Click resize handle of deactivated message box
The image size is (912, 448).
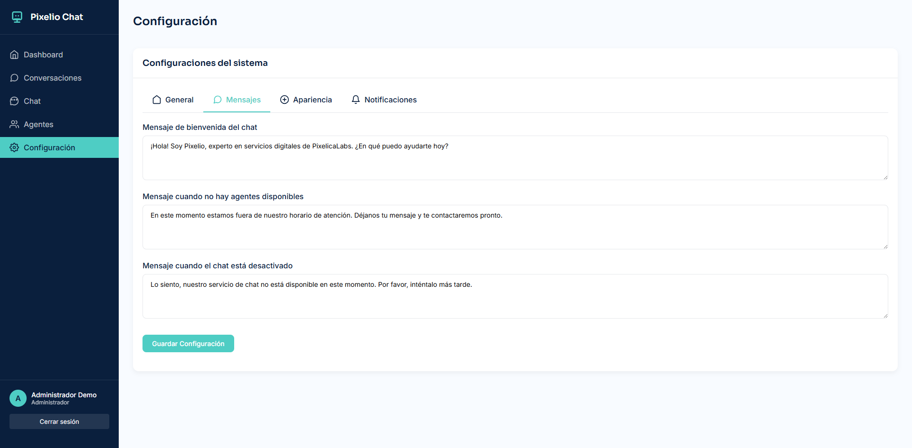coord(885,316)
